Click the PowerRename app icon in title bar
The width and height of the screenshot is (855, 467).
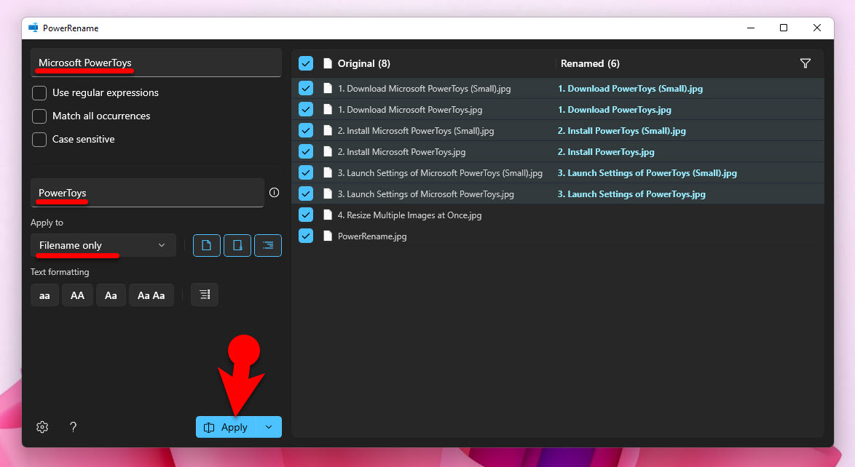coord(34,28)
